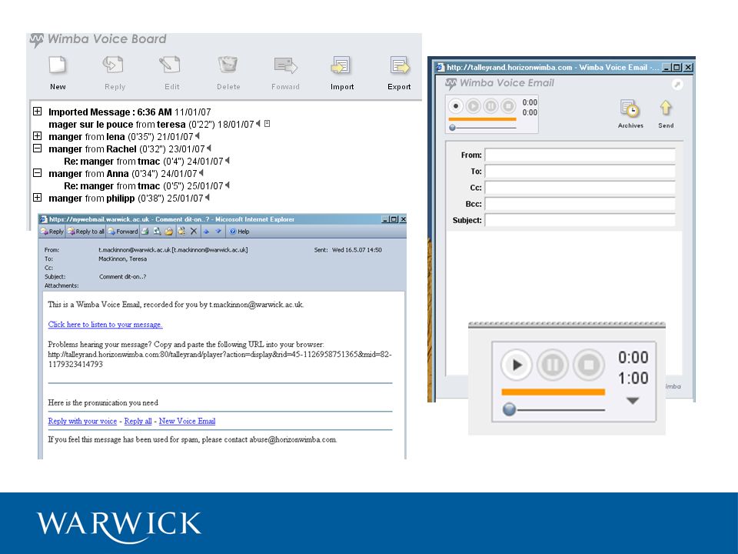Adjust small playback slider in Voice Email window
This screenshot has width=738, height=554.
pos(452,127)
